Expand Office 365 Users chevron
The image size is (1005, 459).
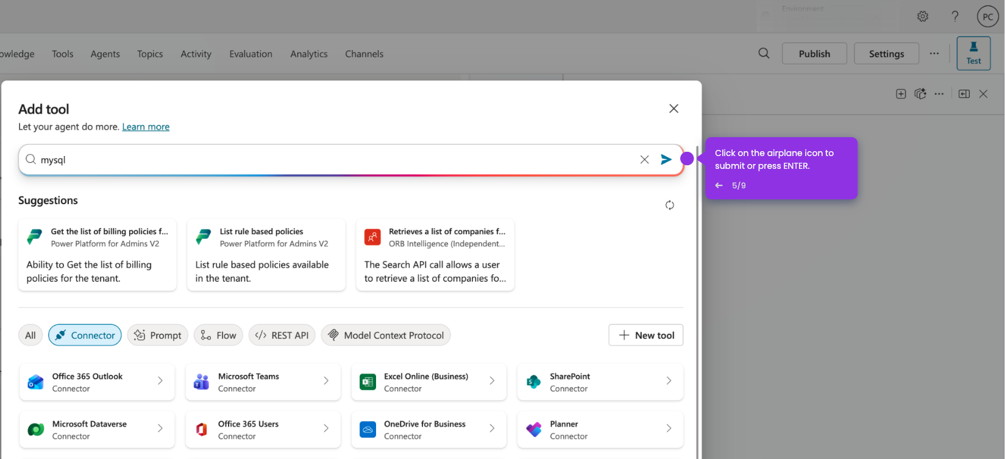pos(326,429)
